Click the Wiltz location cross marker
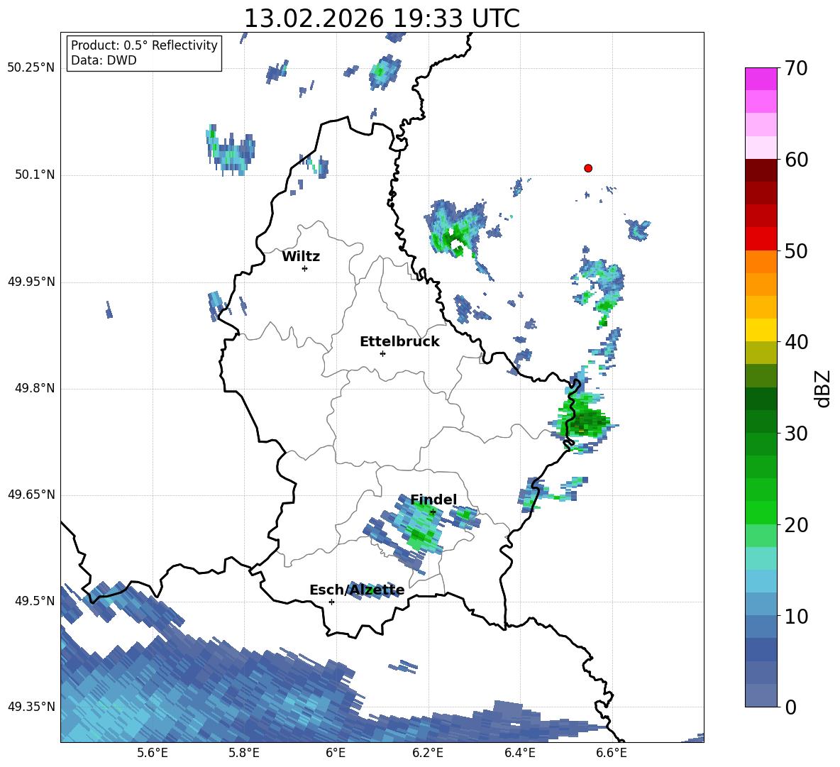Viewport: 840px width, 767px height. pos(305,268)
